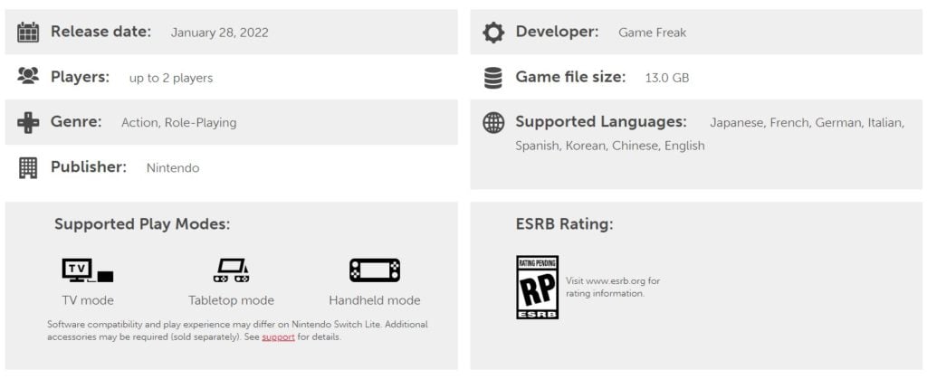Screen dimensions: 927x379
Task: Click the Publisher building icon
Action: (28, 167)
